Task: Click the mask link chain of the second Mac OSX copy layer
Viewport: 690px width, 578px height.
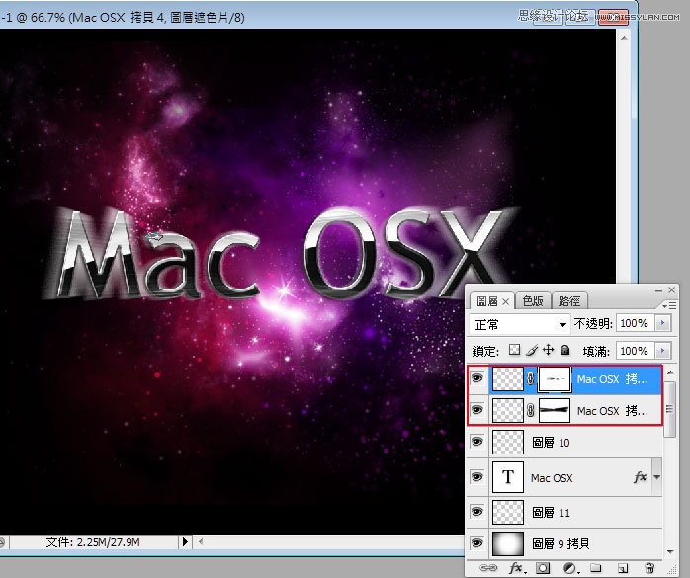Action: [x=531, y=410]
